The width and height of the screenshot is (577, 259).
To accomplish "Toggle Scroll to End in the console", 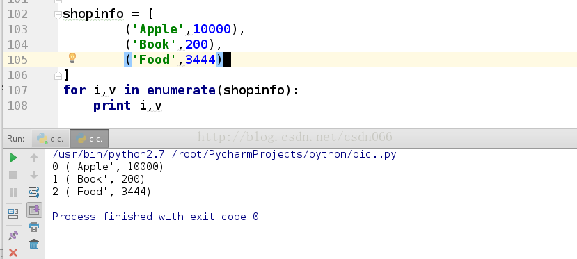I will point(34,210).
